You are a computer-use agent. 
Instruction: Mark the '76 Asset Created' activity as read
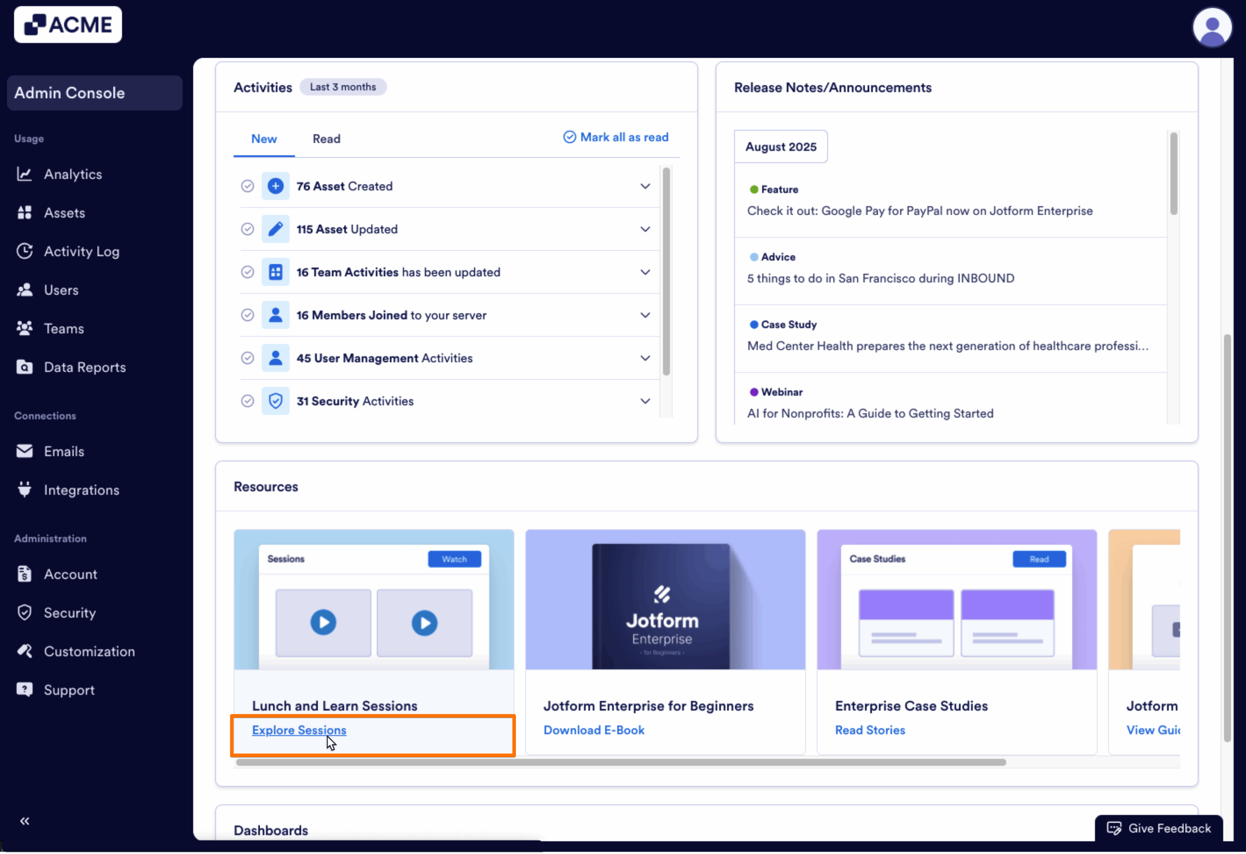tap(248, 186)
